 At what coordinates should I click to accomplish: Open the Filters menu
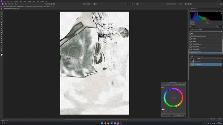pos(34,1)
